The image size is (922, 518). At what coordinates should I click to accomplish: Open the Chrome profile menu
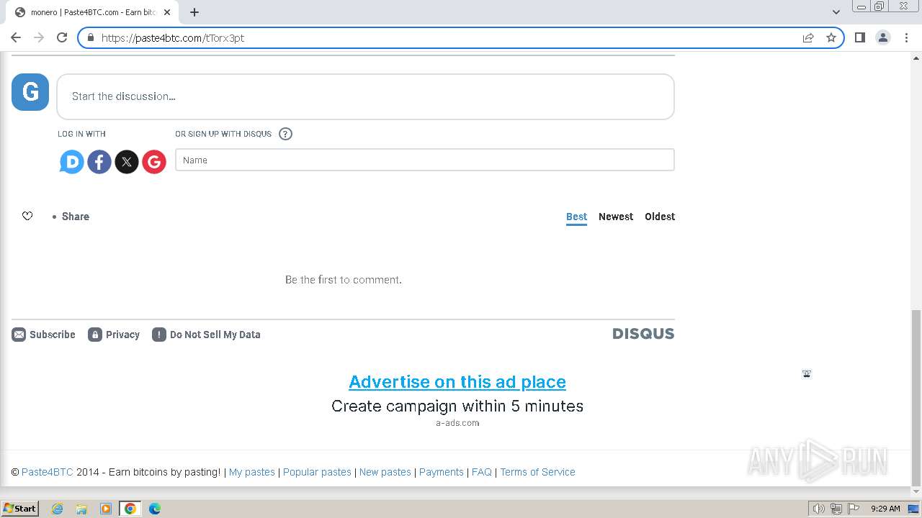point(883,37)
